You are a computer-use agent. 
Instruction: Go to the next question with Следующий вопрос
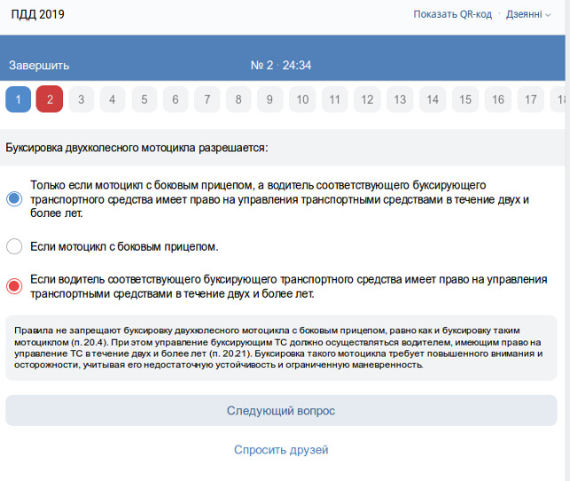pyautogui.click(x=281, y=410)
